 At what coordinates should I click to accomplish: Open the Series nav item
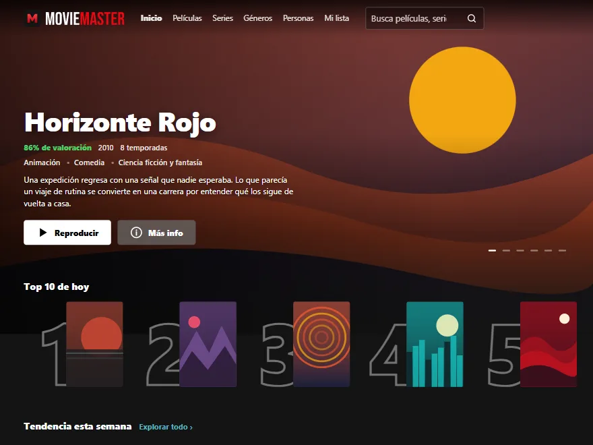click(x=223, y=18)
